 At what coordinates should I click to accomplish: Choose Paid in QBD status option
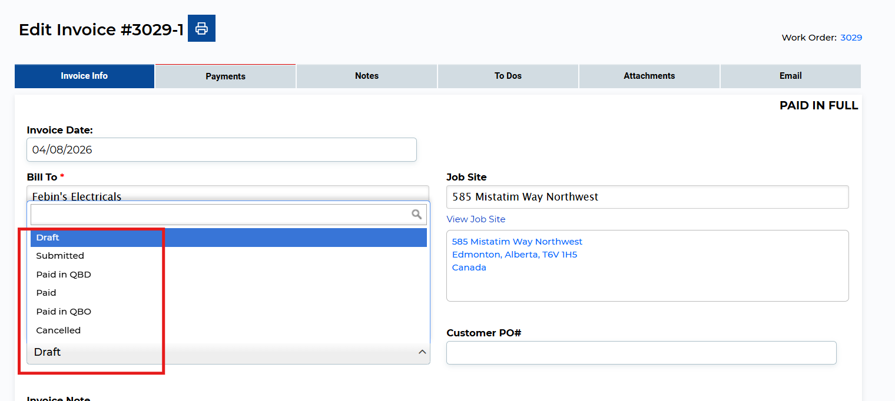coord(64,275)
